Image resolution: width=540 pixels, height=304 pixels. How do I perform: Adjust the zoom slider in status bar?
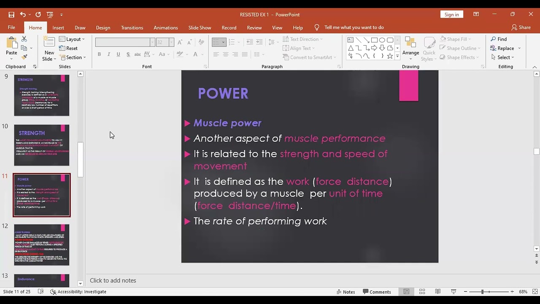(x=482, y=292)
